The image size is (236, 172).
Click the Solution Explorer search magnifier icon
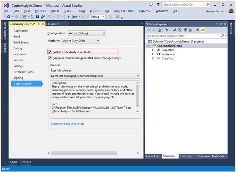222,36
